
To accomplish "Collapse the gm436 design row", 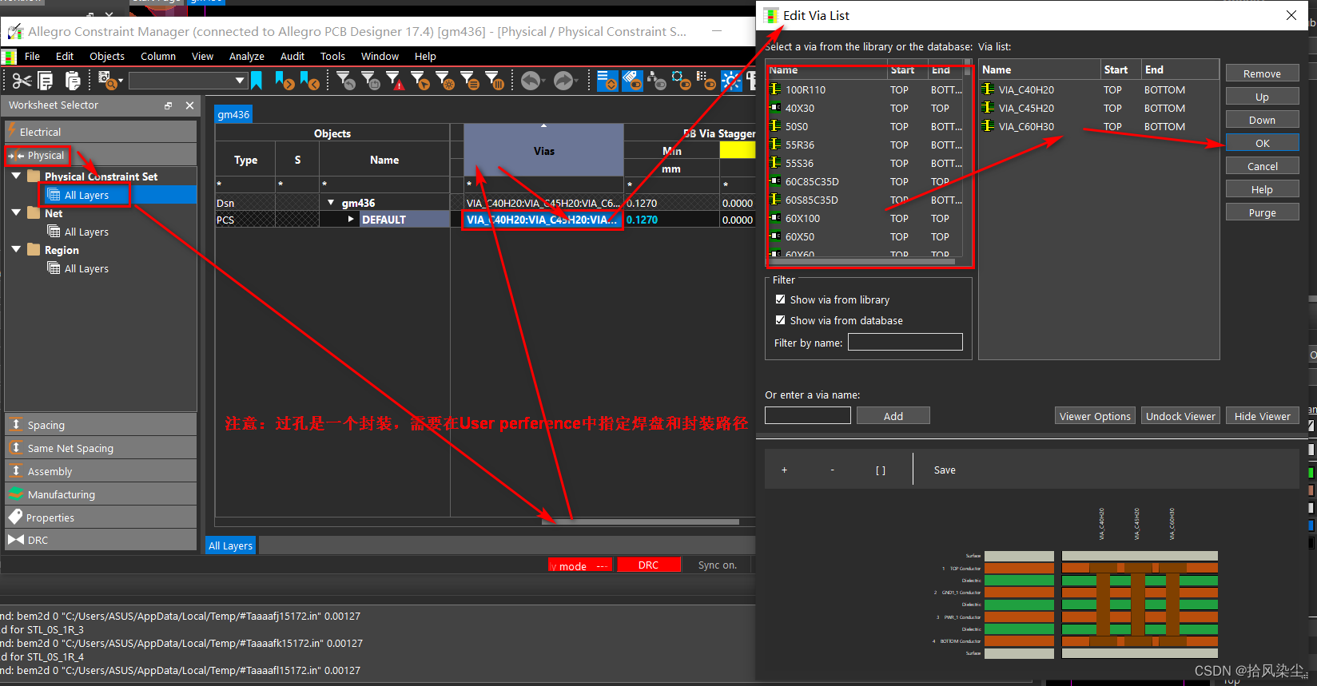I will click(x=331, y=203).
